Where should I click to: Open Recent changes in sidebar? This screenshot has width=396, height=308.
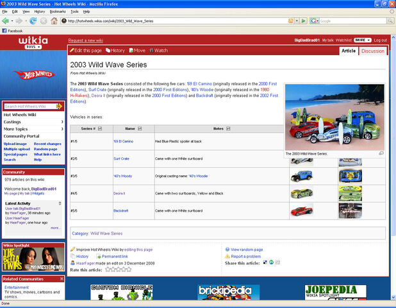(x=47, y=144)
